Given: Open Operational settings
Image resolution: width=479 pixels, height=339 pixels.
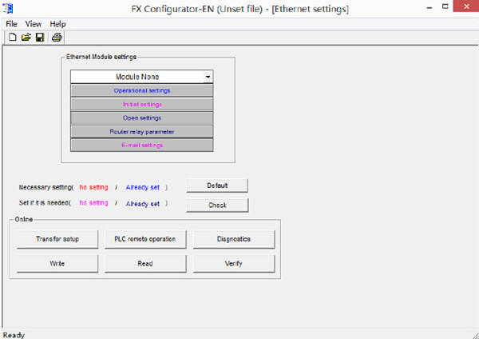Looking at the screenshot, I should (141, 90).
